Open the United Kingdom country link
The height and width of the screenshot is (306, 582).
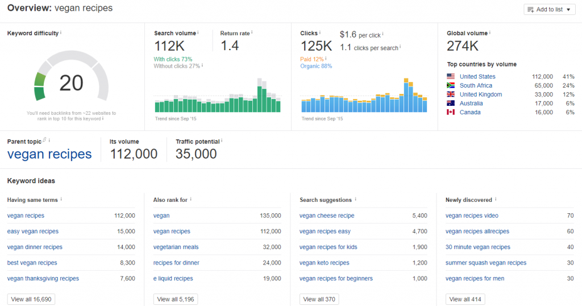point(481,94)
